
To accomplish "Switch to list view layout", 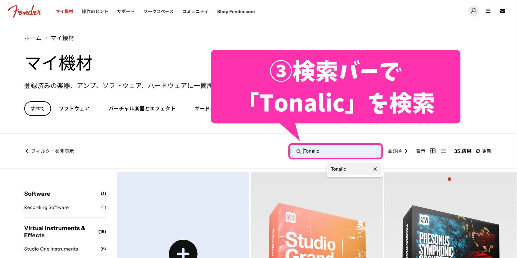I will (443, 151).
